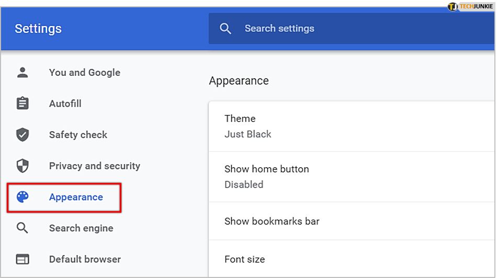Open the Default browser section
497x278 pixels.
[85, 259]
